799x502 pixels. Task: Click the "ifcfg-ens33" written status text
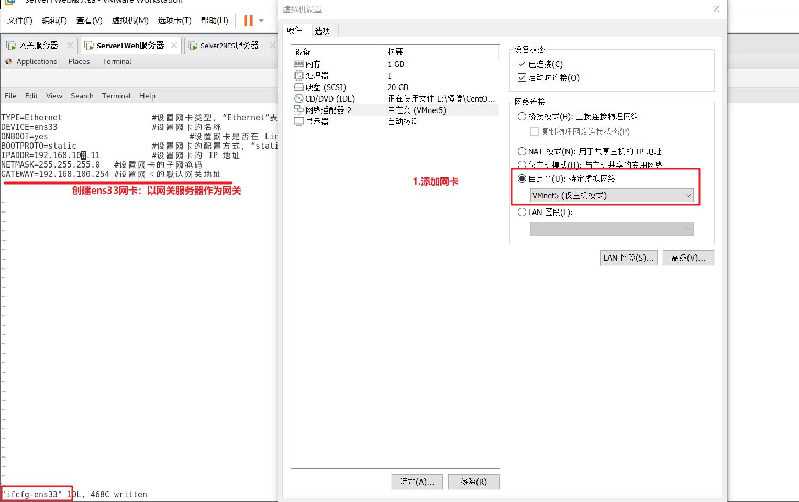point(74,494)
